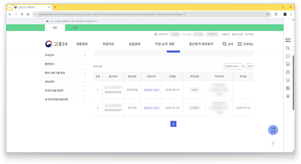
Task: Click the 적용 button
Action: [x=249, y=67]
